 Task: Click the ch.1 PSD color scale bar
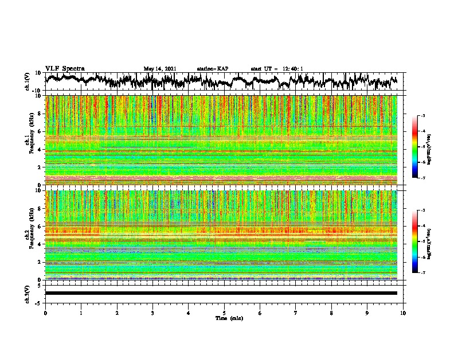coord(414,147)
